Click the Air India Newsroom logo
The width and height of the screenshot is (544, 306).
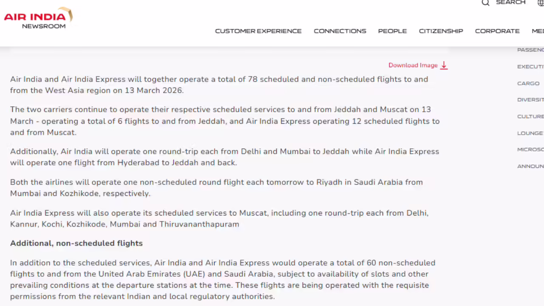(x=38, y=18)
